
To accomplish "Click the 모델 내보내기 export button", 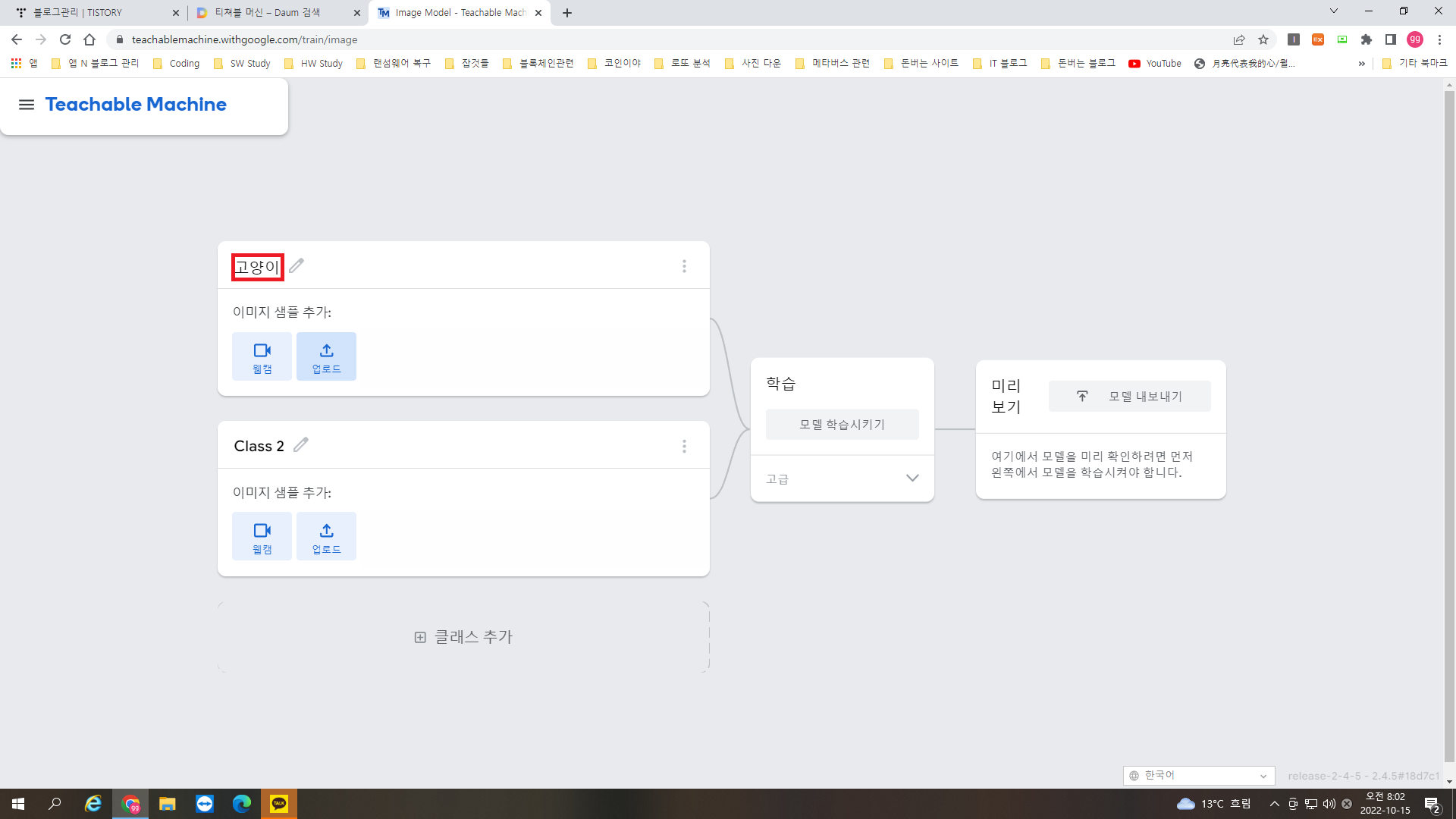I will click(1129, 396).
